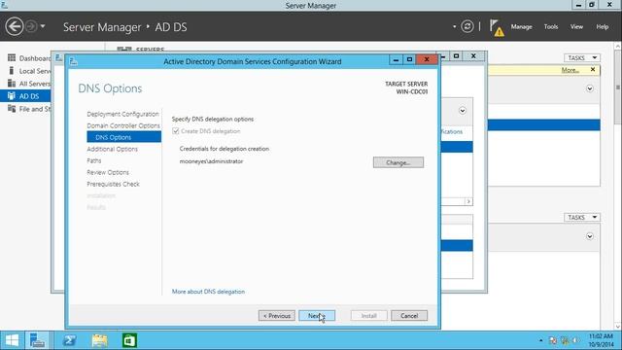This screenshot has height=350, width=622.
Task: Open the Manage menu
Action: pos(521,26)
